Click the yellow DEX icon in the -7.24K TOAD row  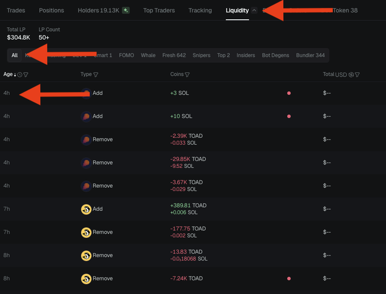pos(86,279)
